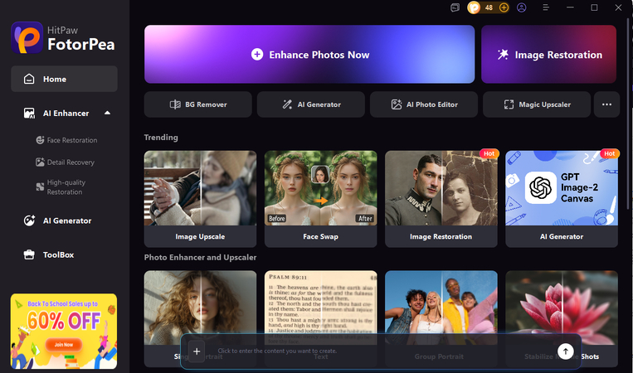Screen dimensions: 633x373
Task: Click the magic wand icon on Image Restoration banner
Action: point(503,55)
